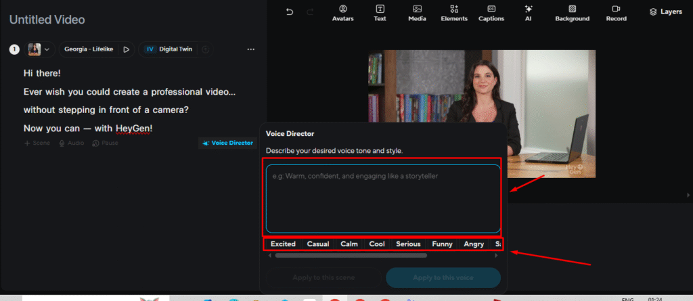Select the Calm tone chip
Image resolution: width=693 pixels, height=301 pixels.
349,244
